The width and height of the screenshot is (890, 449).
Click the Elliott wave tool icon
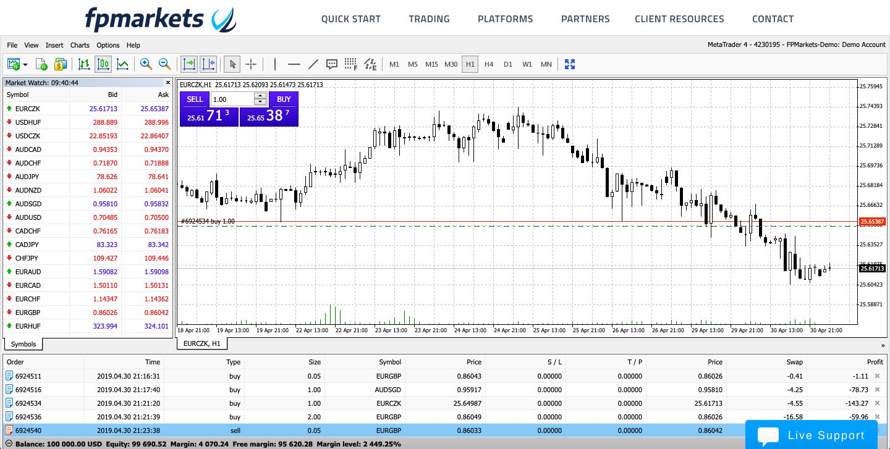point(370,64)
